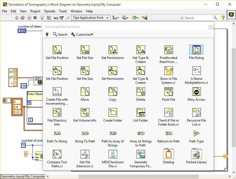Select the Copy file function
This screenshot has height=179, width=236.
coord(113,92)
